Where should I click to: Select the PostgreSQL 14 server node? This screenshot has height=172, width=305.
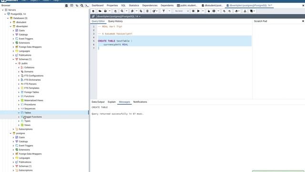point(18,14)
